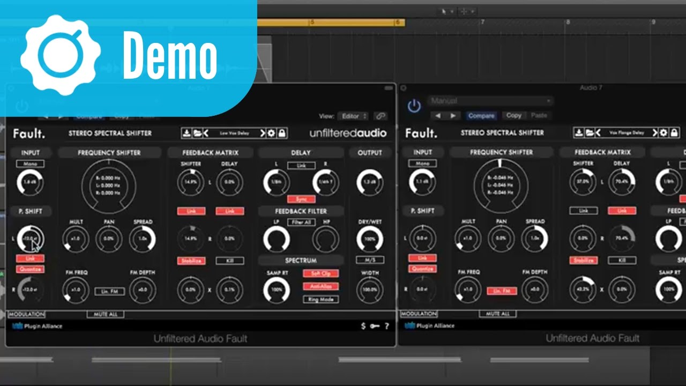Screen dimensions: 686x386
Task: Toggle Anti-Alias in Spectrum section
Action: pyautogui.click(x=320, y=286)
